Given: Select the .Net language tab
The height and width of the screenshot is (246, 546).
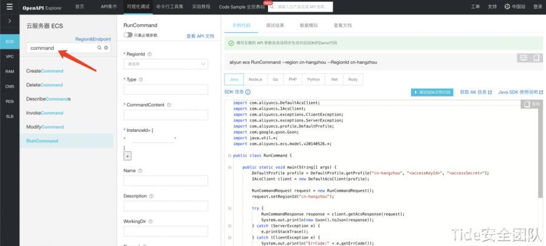Looking at the screenshot, I should pyautogui.click(x=334, y=80).
